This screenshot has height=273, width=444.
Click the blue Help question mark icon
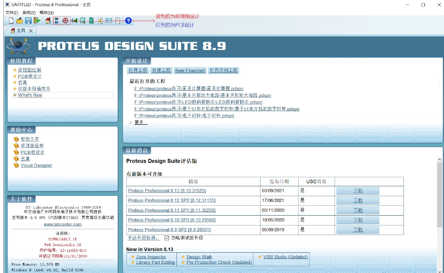pos(128,20)
